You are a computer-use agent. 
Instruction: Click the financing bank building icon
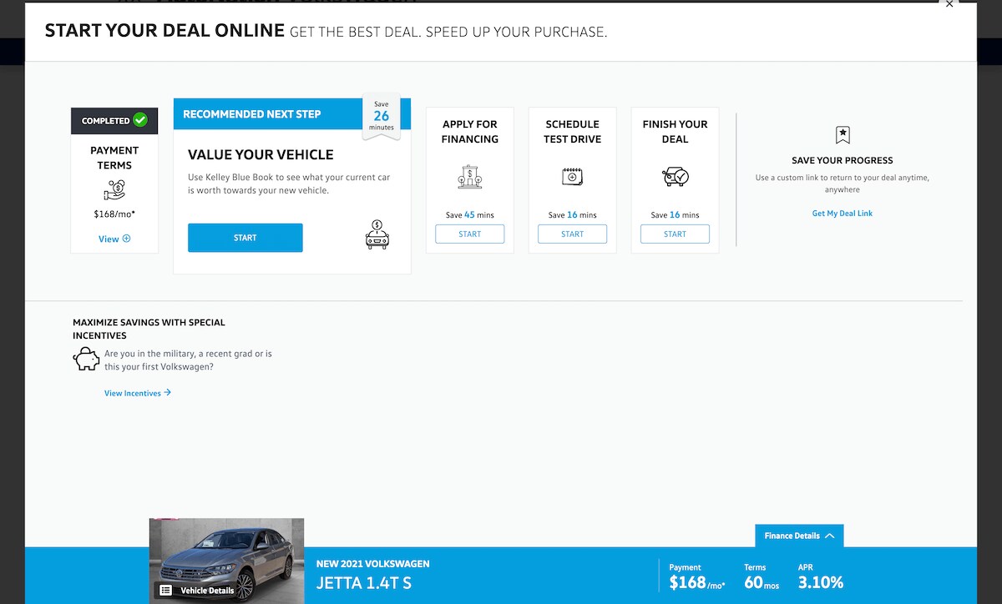click(x=469, y=176)
